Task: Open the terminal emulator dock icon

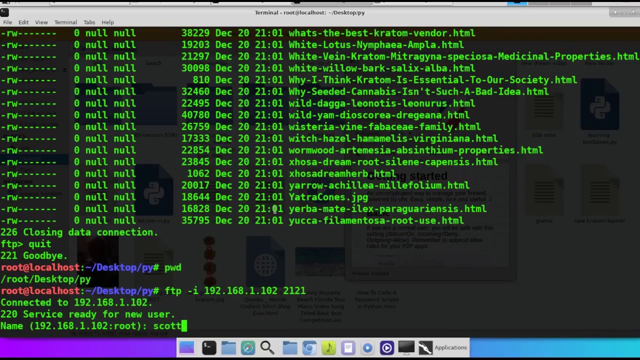Action: [x=209, y=347]
